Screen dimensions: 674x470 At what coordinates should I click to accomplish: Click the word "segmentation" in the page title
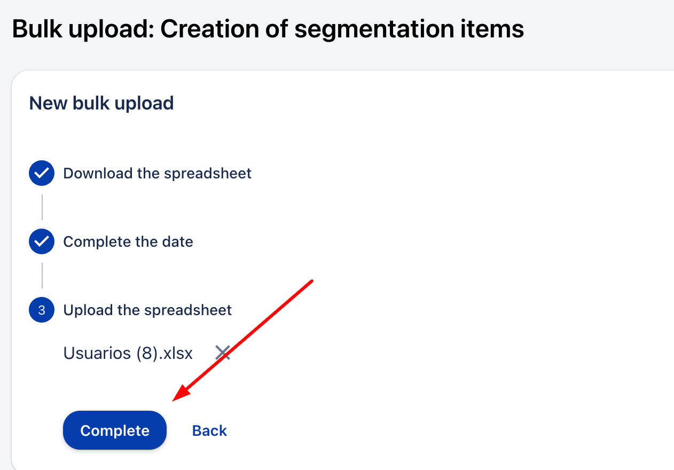pos(377,29)
